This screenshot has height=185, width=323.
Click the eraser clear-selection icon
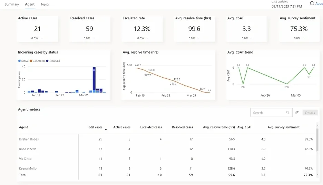tap(297, 113)
